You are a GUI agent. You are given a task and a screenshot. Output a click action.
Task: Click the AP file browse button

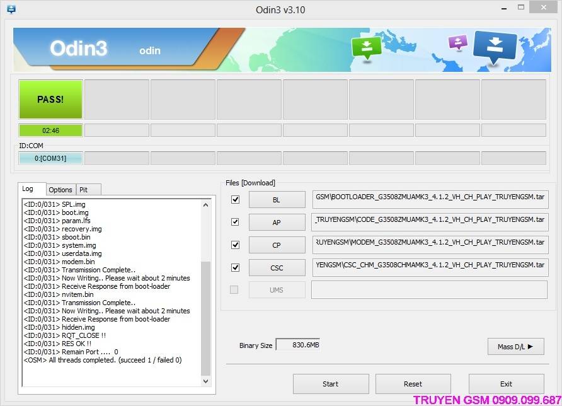277,223
